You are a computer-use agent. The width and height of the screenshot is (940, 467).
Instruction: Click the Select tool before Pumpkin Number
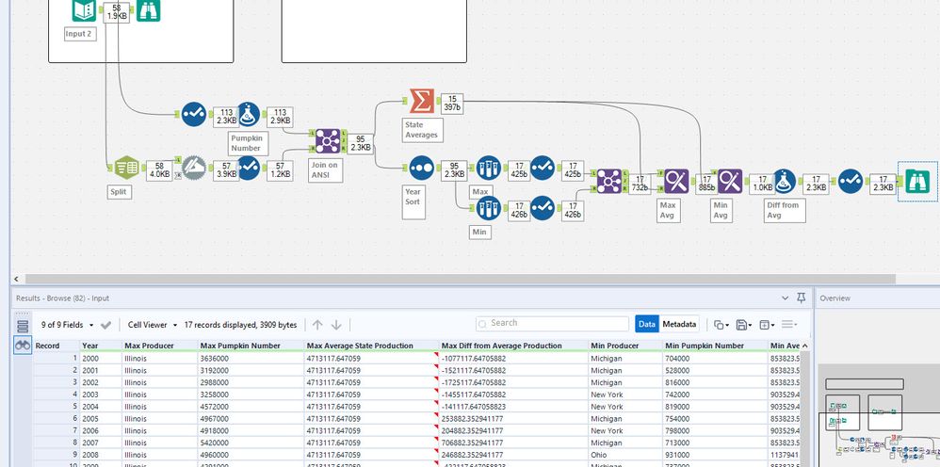coord(194,114)
